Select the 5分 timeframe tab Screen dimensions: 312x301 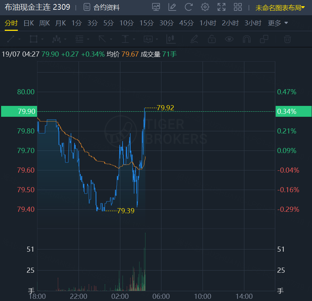108,23
